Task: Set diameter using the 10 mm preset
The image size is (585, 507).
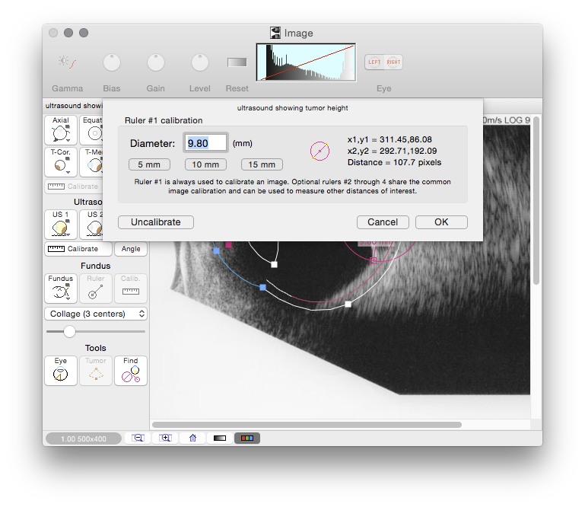Action: [206, 164]
